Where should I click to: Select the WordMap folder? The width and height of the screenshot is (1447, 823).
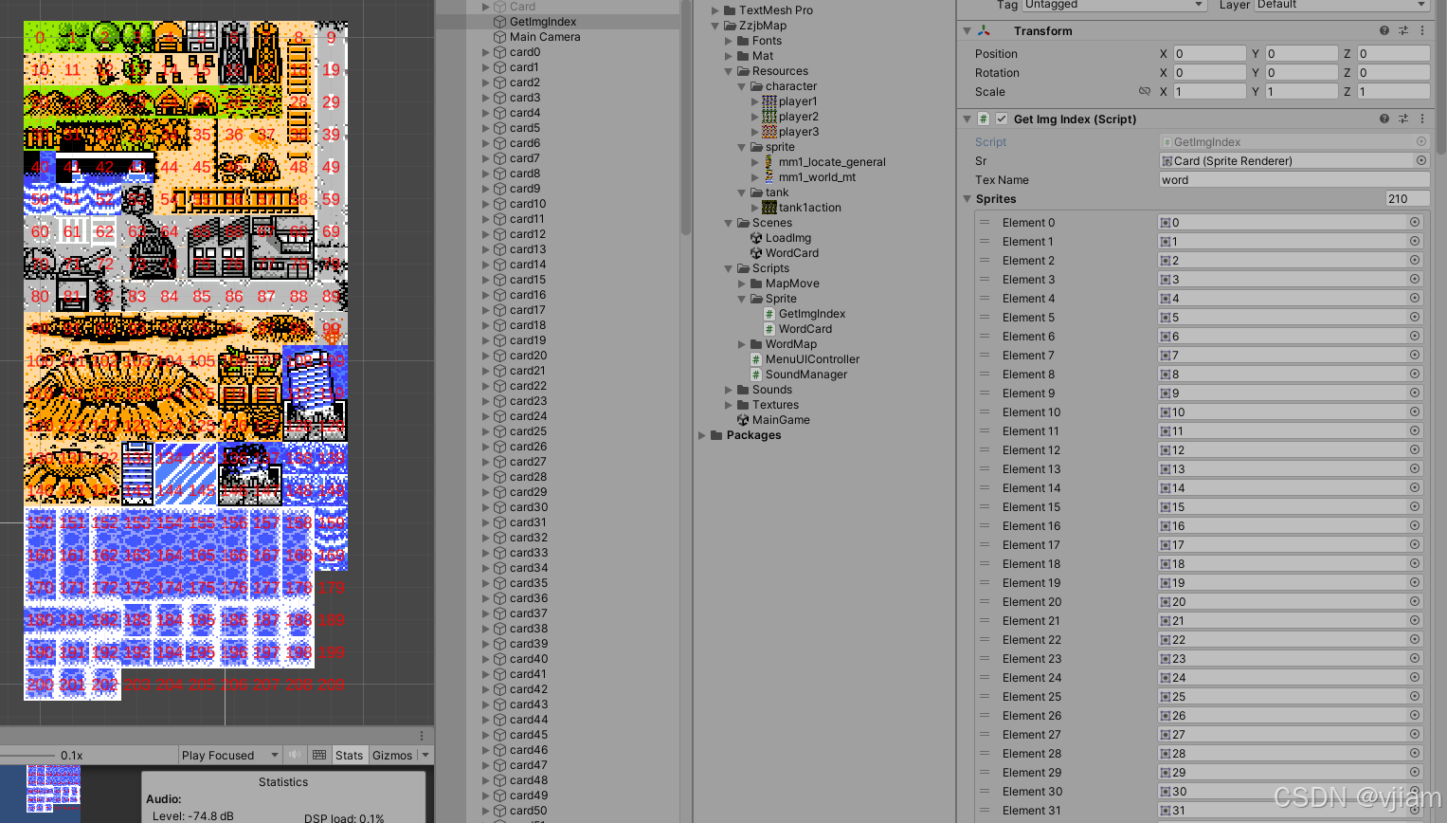(x=790, y=344)
